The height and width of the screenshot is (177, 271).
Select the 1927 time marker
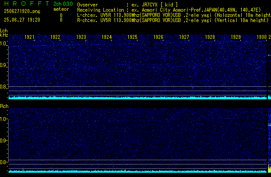tap(184, 37)
